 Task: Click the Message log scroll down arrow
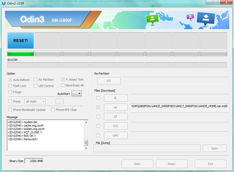[86, 148]
